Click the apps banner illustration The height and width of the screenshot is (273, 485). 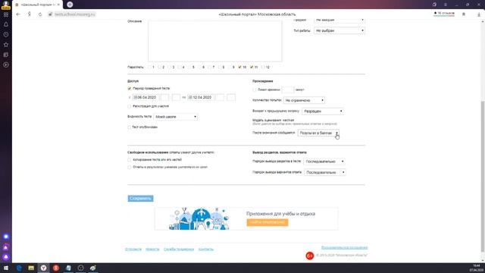(x=199, y=218)
